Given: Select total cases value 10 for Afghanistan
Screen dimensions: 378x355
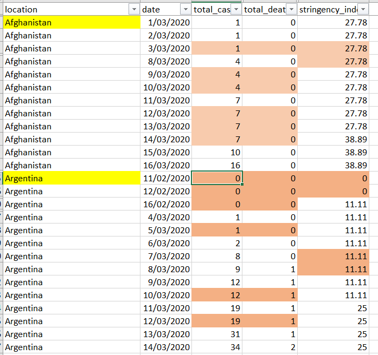Looking at the screenshot, I should point(217,152).
